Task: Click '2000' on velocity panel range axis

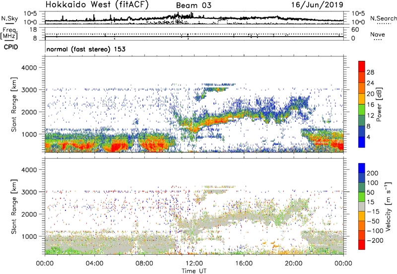Action: click(29, 214)
